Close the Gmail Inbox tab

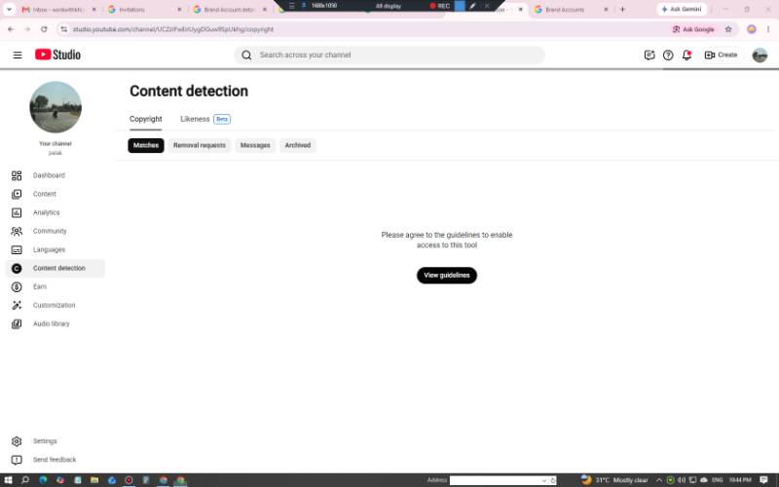[93, 10]
